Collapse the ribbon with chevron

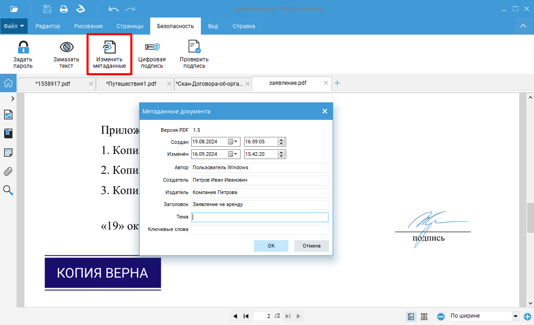click(523, 26)
